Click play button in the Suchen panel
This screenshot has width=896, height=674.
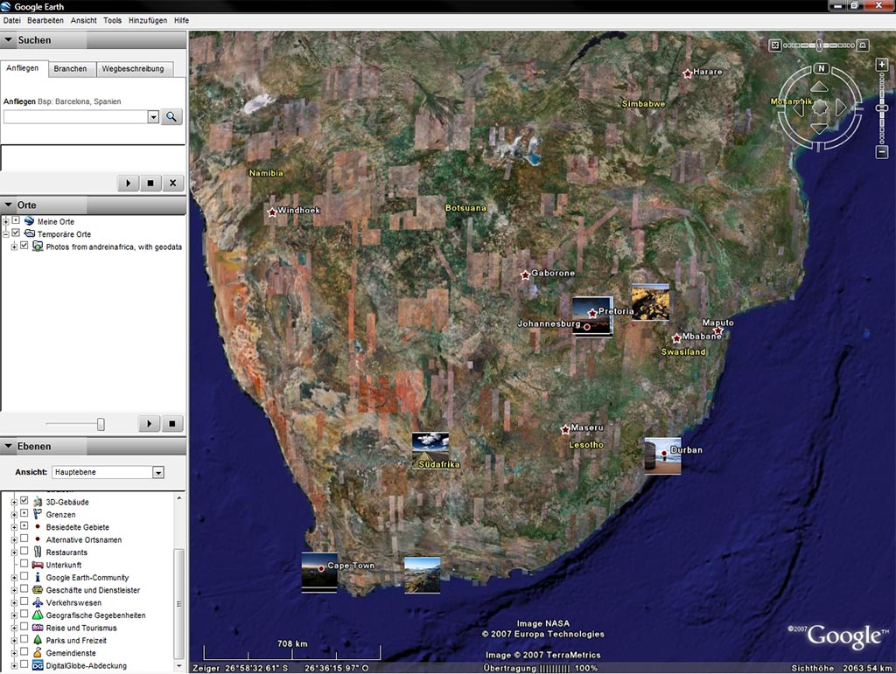coord(128,184)
